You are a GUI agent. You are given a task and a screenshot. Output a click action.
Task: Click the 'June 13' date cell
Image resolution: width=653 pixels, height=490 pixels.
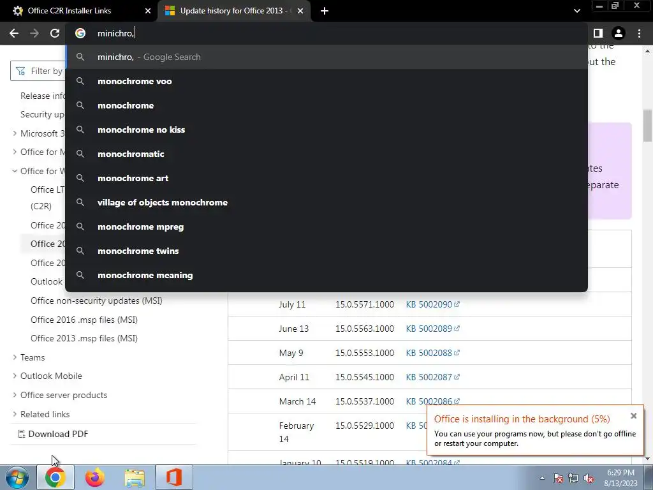(293, 329)
